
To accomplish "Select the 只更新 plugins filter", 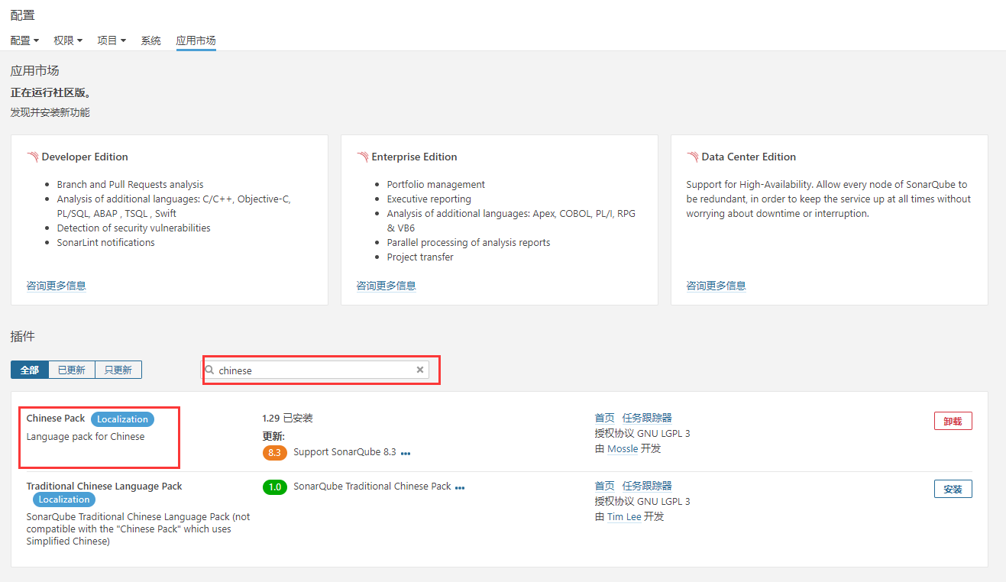I will [118, 370].
